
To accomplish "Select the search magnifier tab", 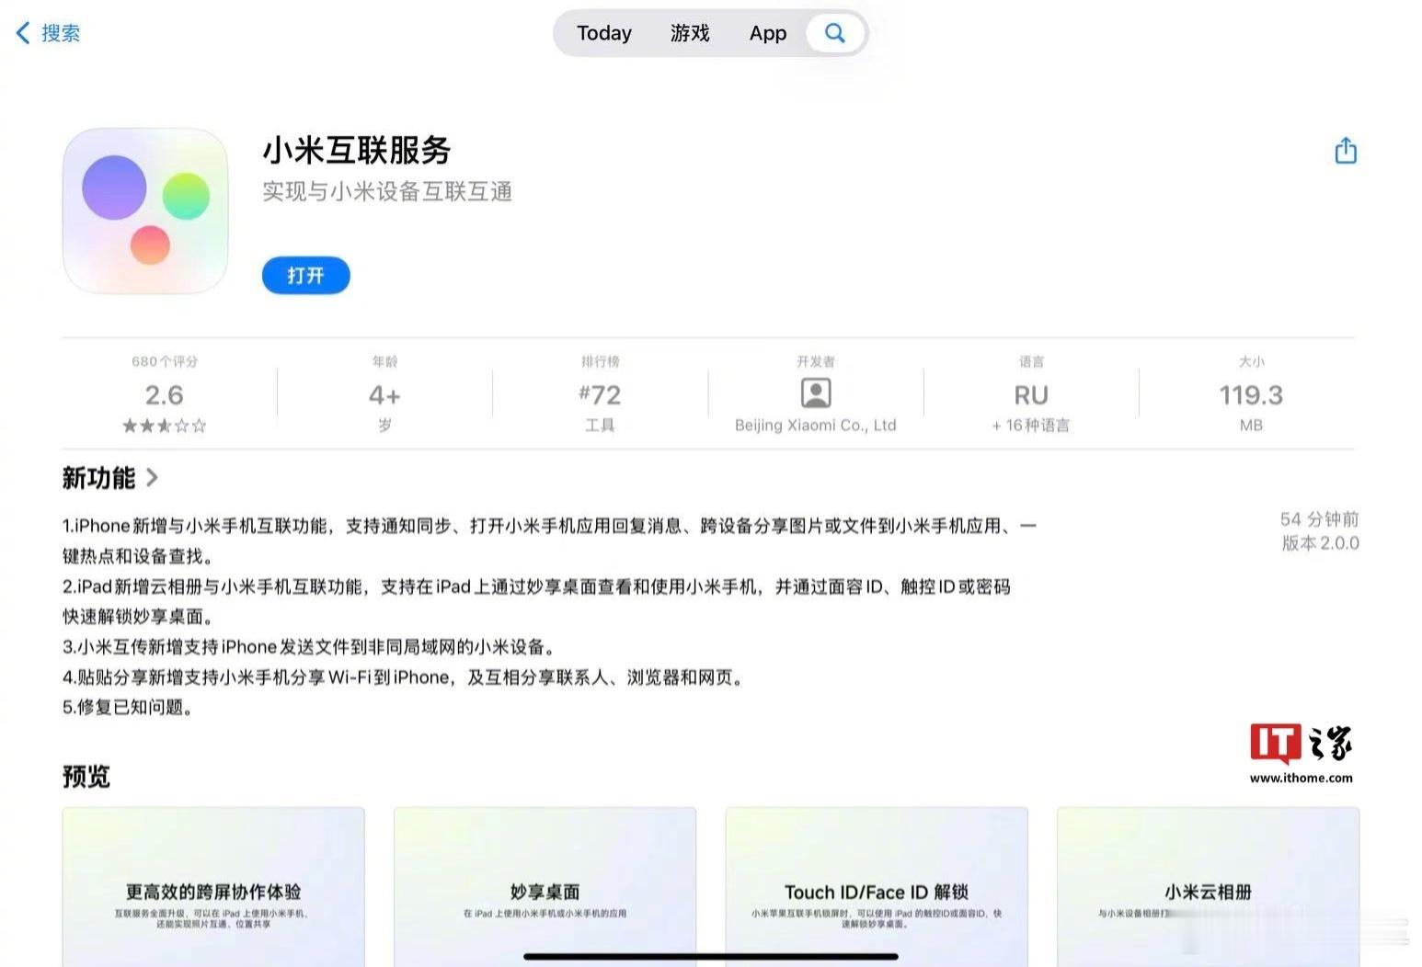I will pyautogui.click(x=834, y=33).
